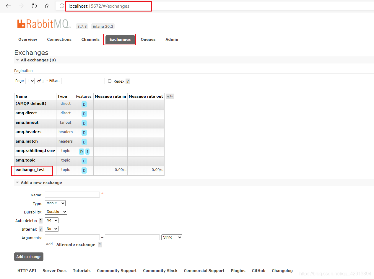The width and height of the screenshot is (374, 279).
Task: Click D feature badge for exchange_test
Action: (84, 171)
